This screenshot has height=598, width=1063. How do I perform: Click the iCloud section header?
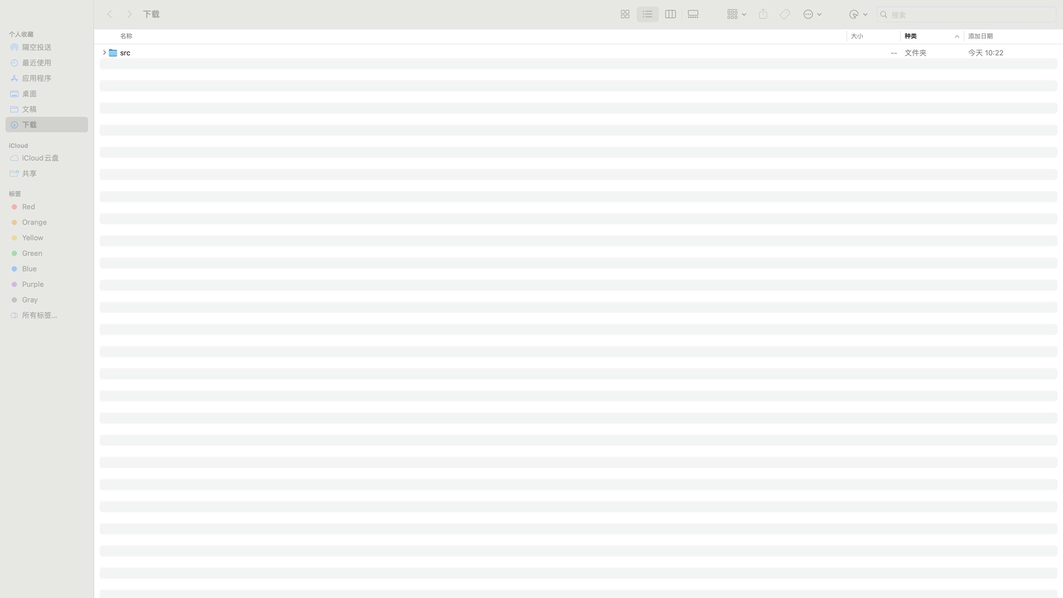[x=19, y=146]
